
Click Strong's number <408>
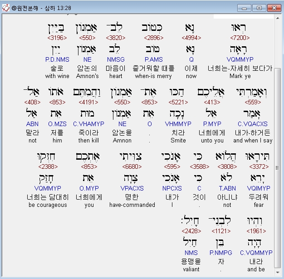tap(32, 102)
